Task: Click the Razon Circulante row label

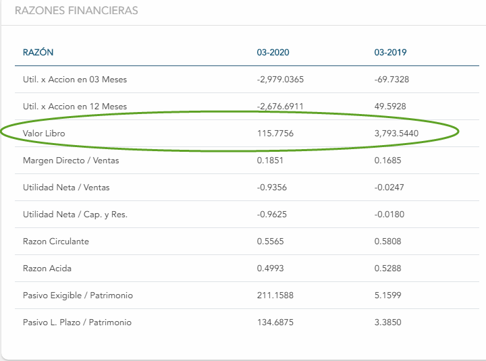Action: 56,242
